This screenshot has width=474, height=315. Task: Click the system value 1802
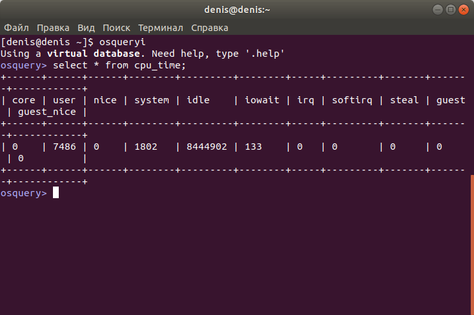click(146, 147)
